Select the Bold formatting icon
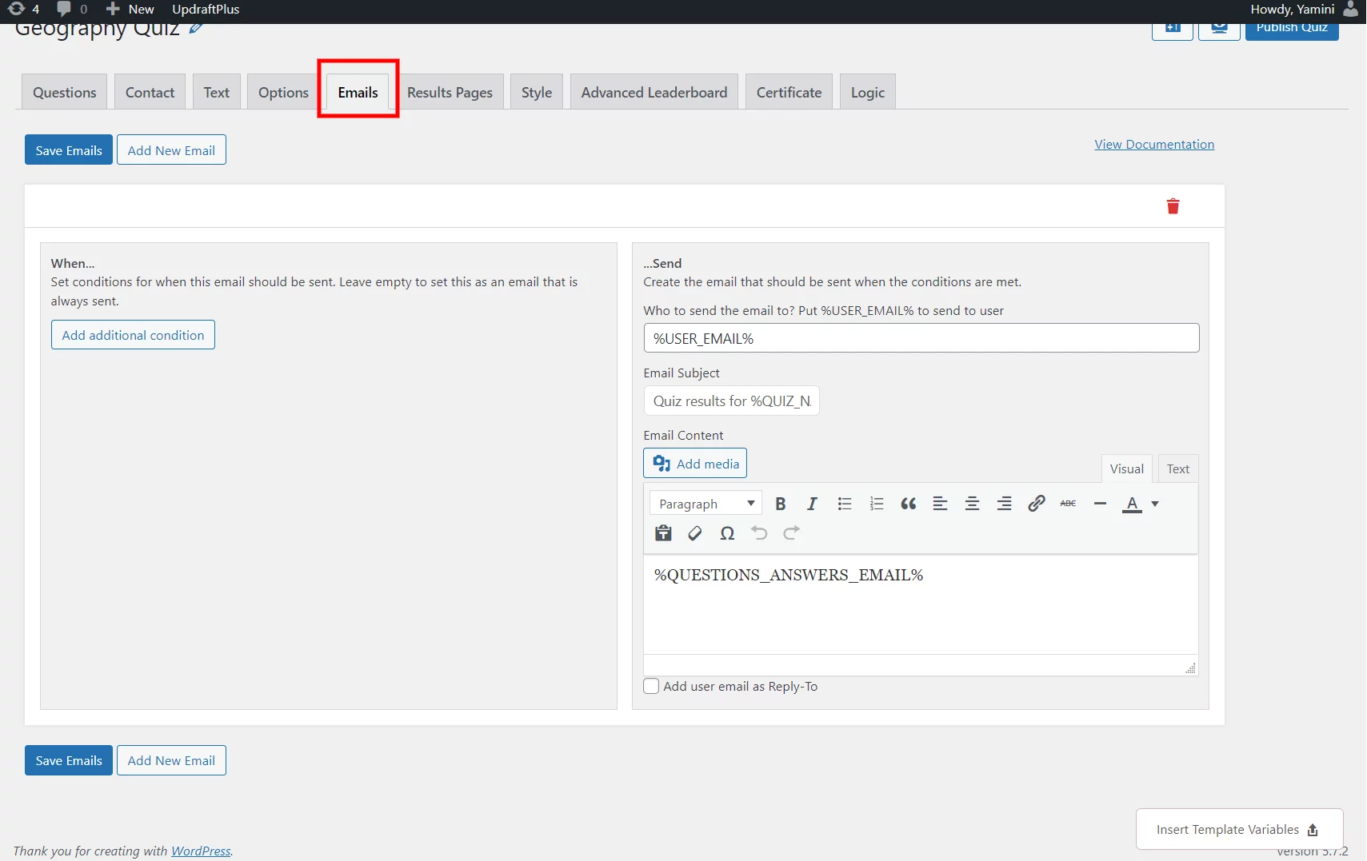Viewport: 1367px width, 861px height. coord(781,504)
